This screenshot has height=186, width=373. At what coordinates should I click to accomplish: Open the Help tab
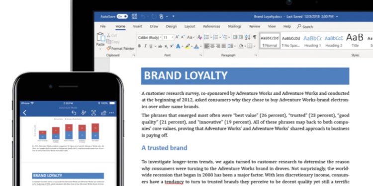pyautogui.click(x=287, y=26)
